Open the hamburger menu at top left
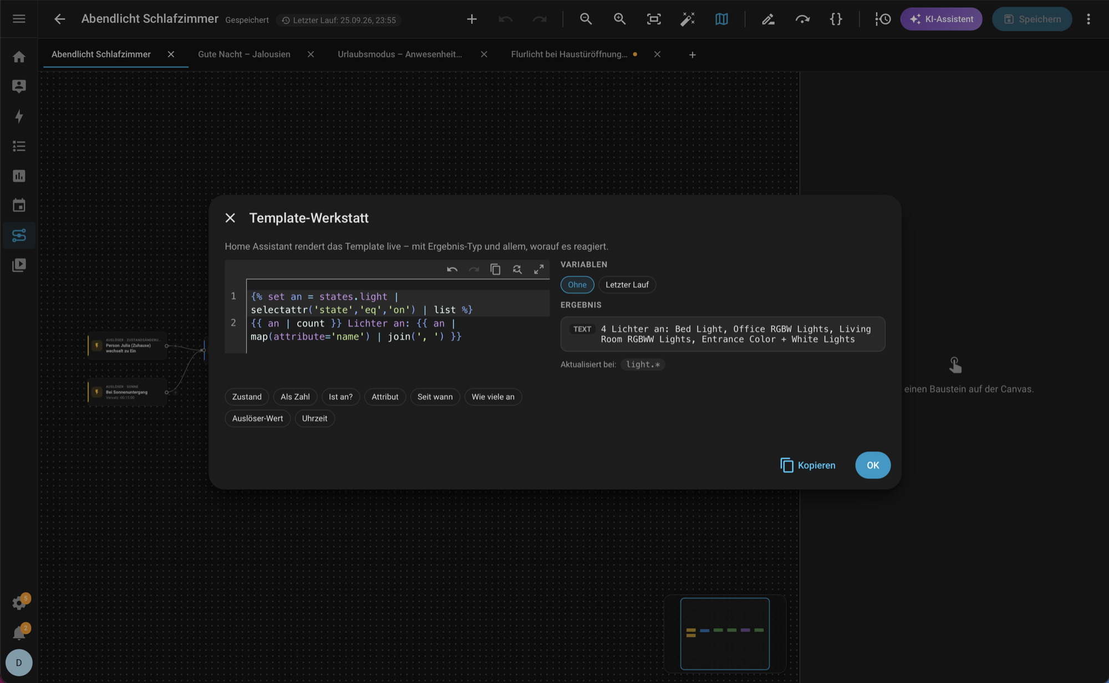 click(x=19, y=19)
